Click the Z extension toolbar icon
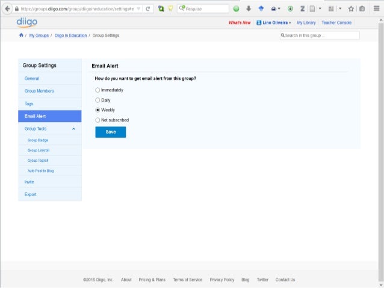This screenshot has width=384, height=288. pyautogui.click(x=303, y=9)
